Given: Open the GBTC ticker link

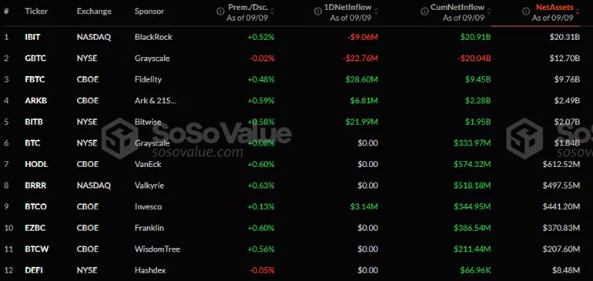Looking at the screenshot, I should 34,59.
